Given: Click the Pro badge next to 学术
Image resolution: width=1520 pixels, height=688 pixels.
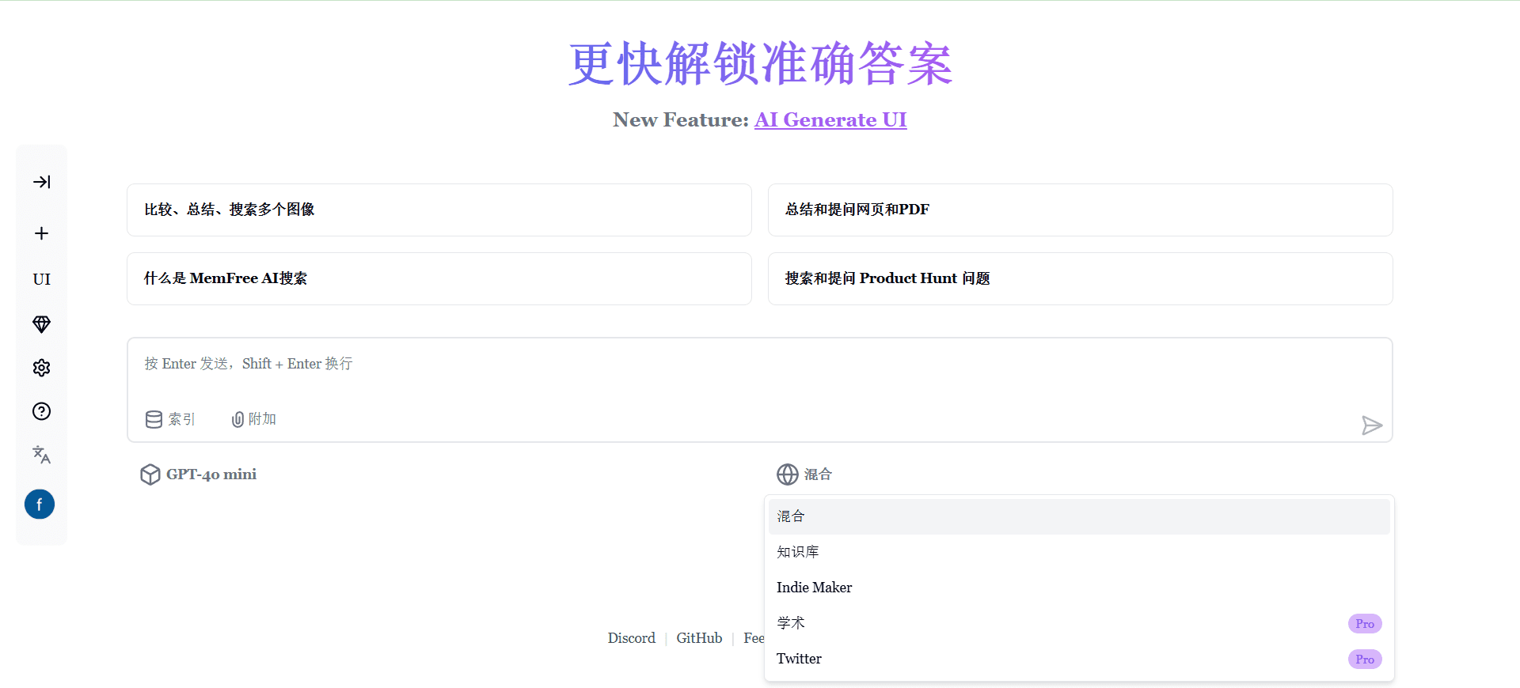Looking at the screenshot, I should point(1365,624).
